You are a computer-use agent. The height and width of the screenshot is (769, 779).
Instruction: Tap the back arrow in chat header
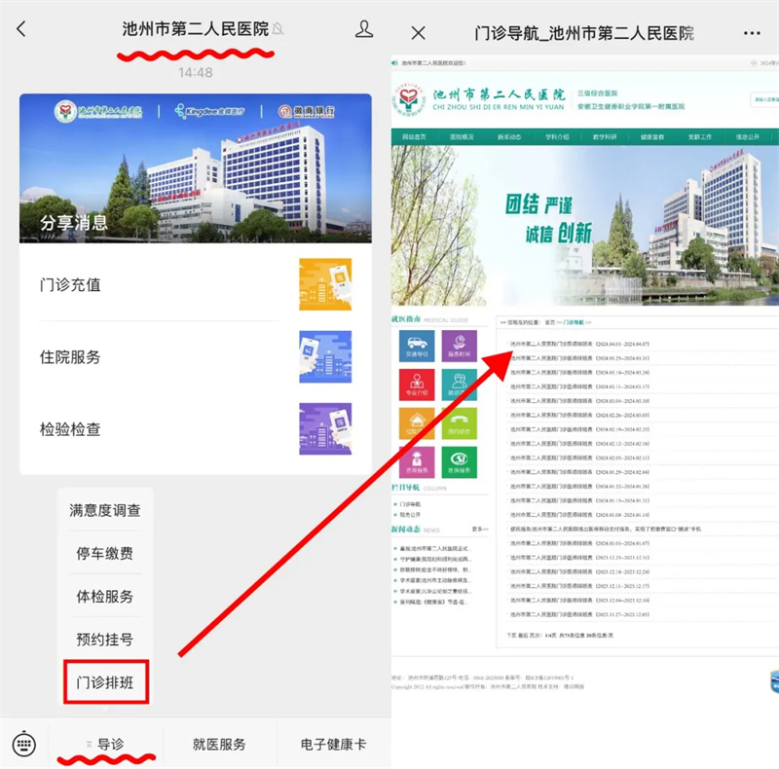coord(21,30)
